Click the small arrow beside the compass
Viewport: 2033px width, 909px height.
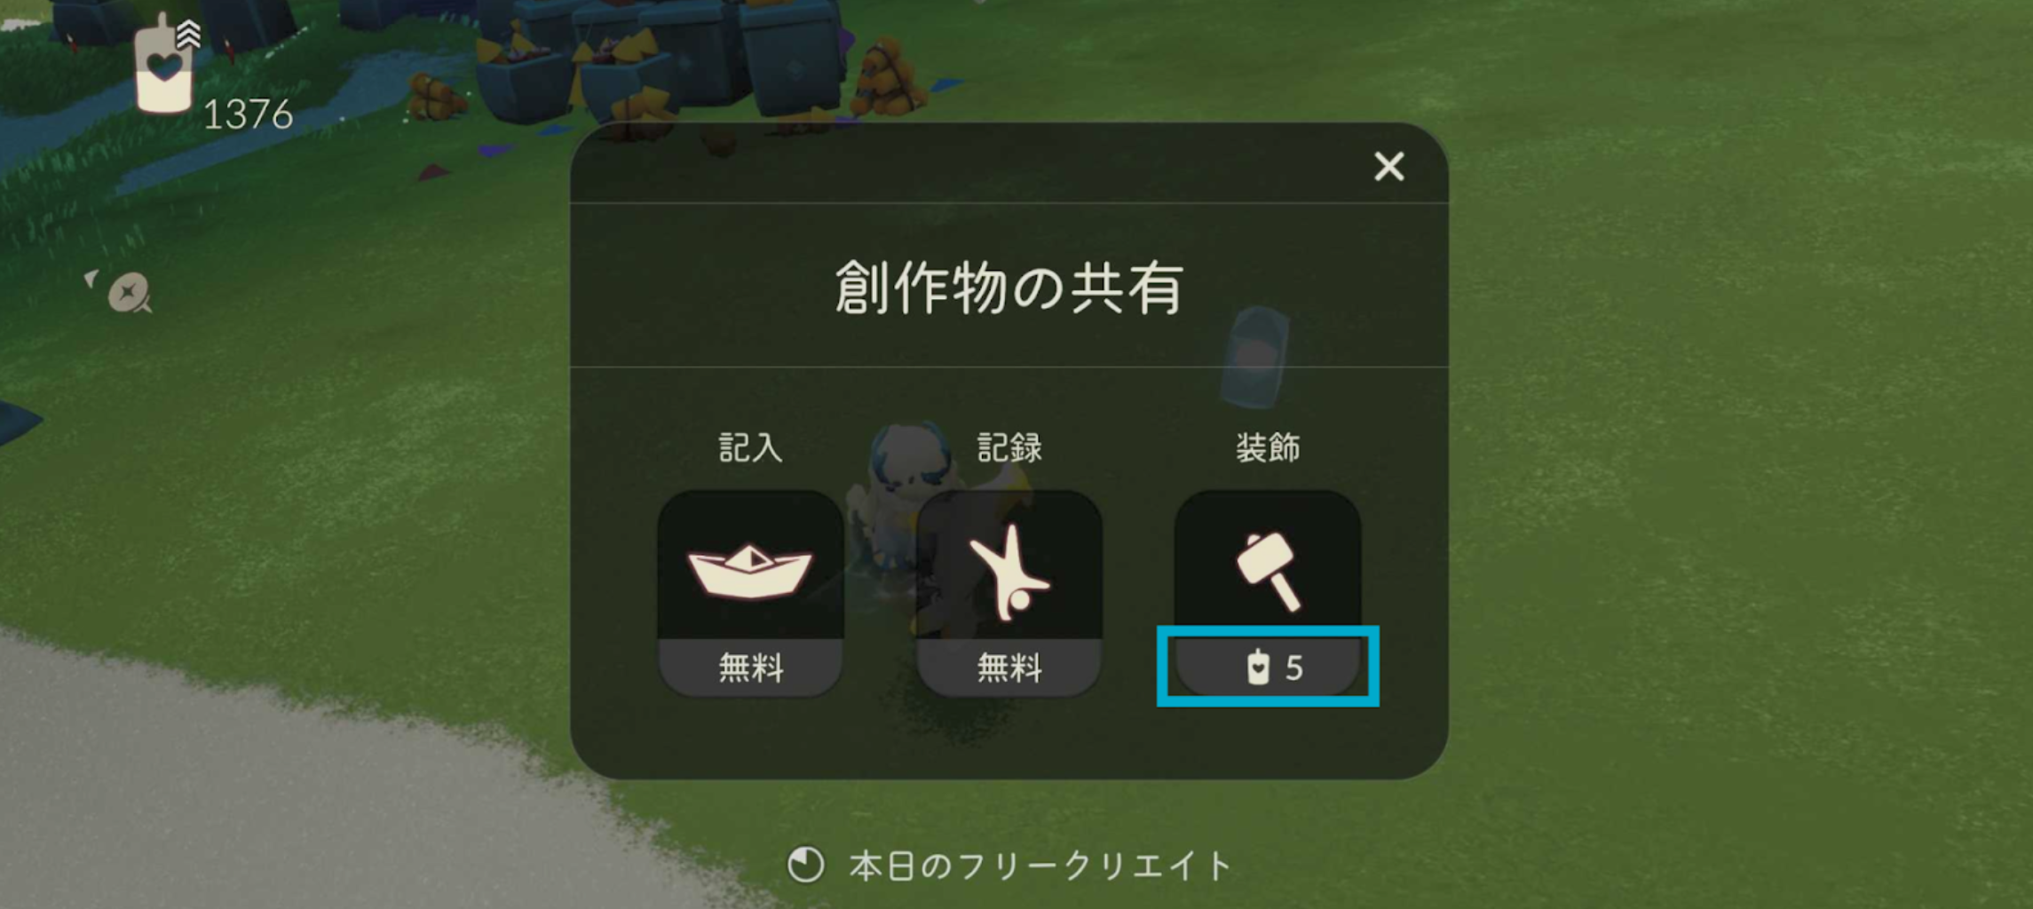pos(91,279)
